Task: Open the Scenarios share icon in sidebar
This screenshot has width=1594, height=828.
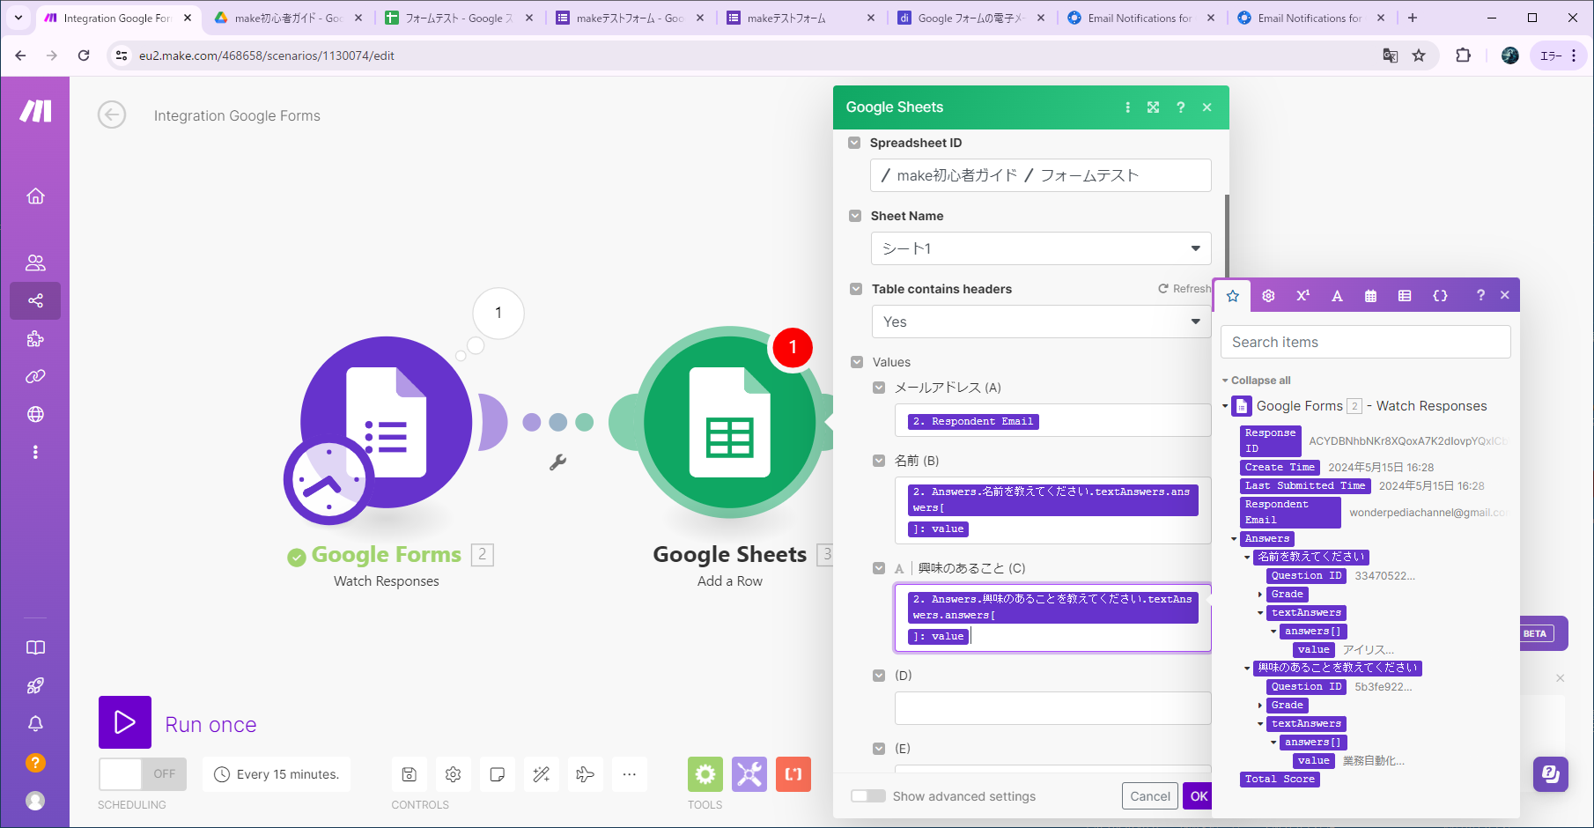Action: (x=35, y=301)
